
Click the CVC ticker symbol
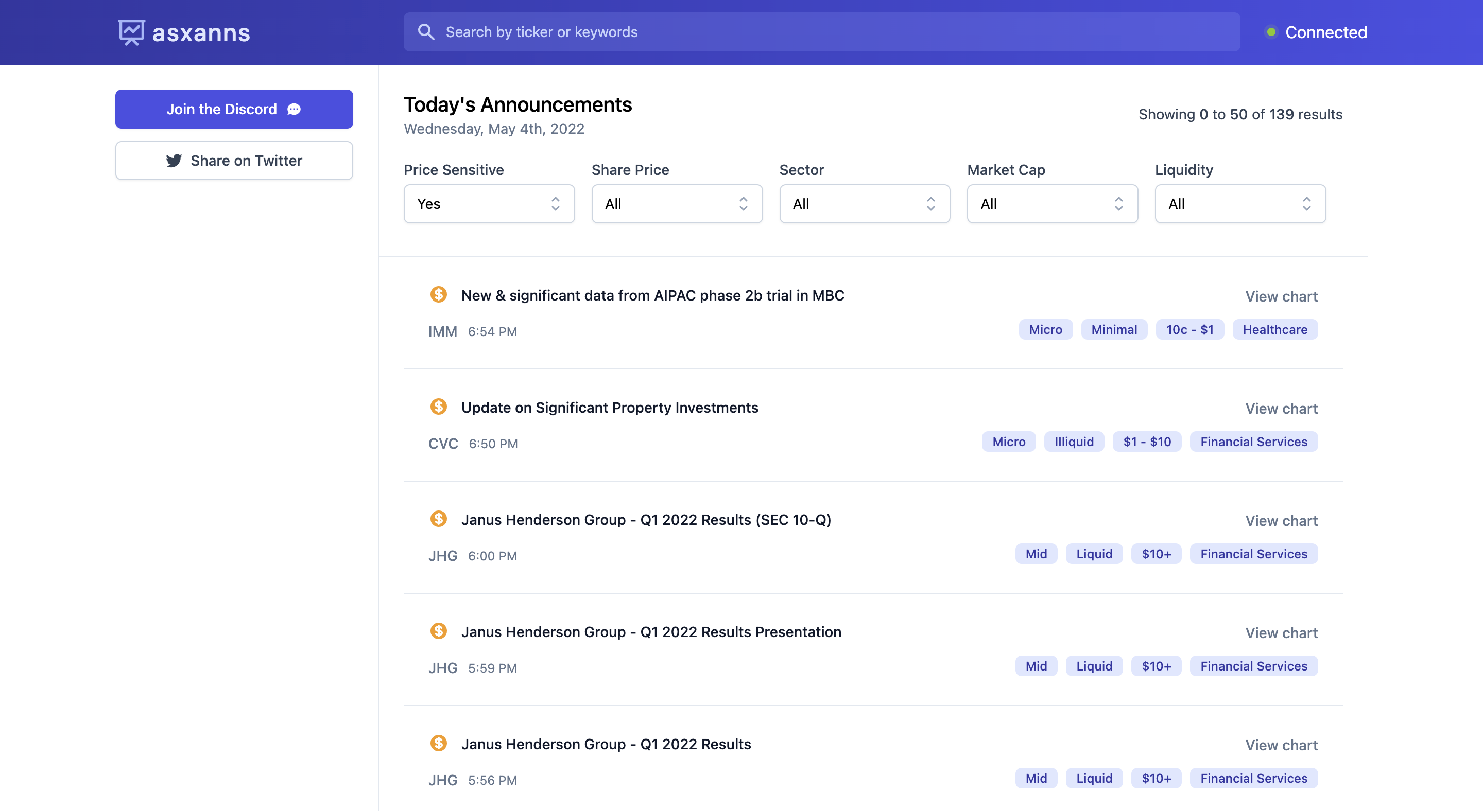(443, 444)
